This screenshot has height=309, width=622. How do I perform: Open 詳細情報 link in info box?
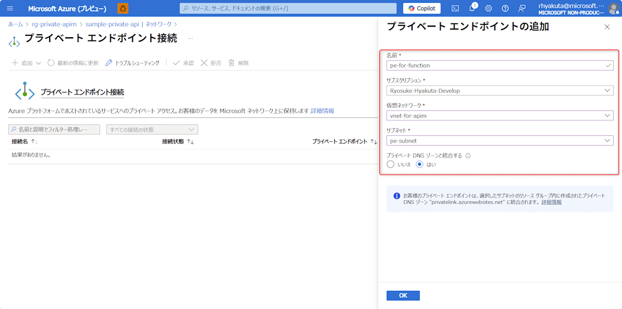coord(552,202)
